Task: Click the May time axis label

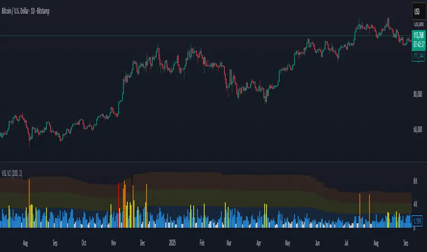Action: [x=288, y=243]
